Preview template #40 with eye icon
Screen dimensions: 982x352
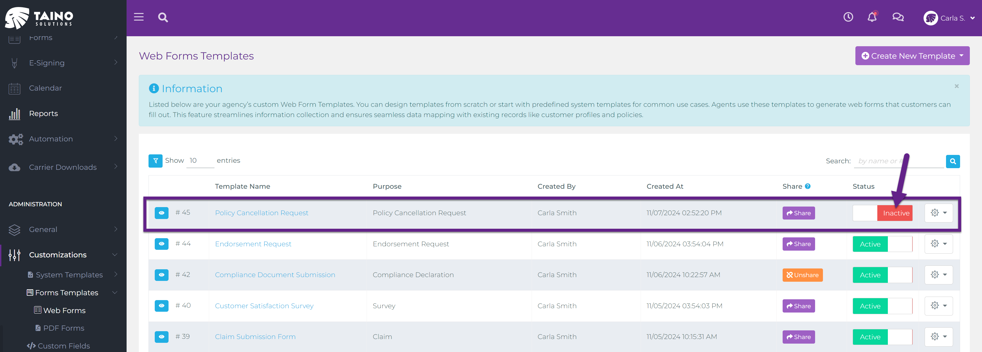coord(162,305)
